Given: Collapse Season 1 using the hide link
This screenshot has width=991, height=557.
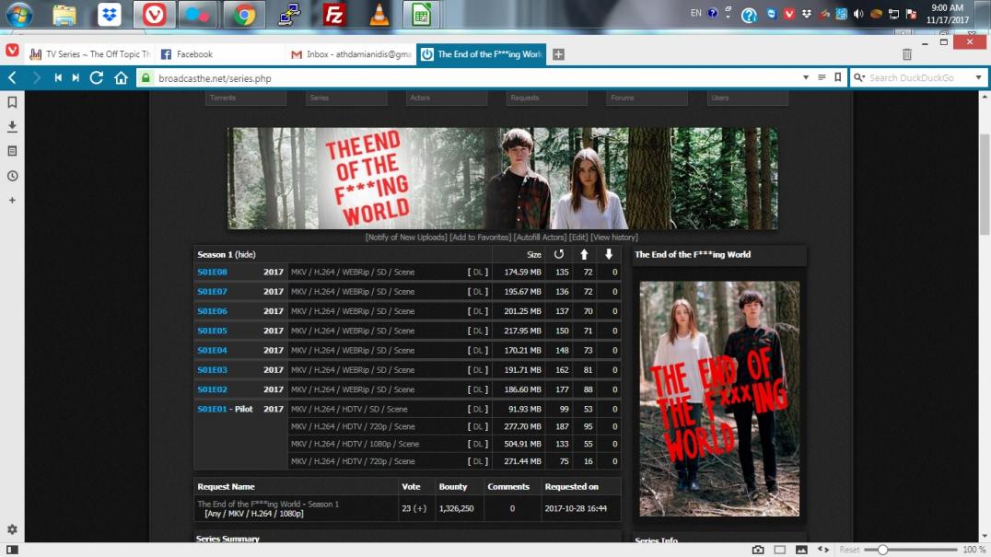Looking at the screenshot, I should click(246, 255).
